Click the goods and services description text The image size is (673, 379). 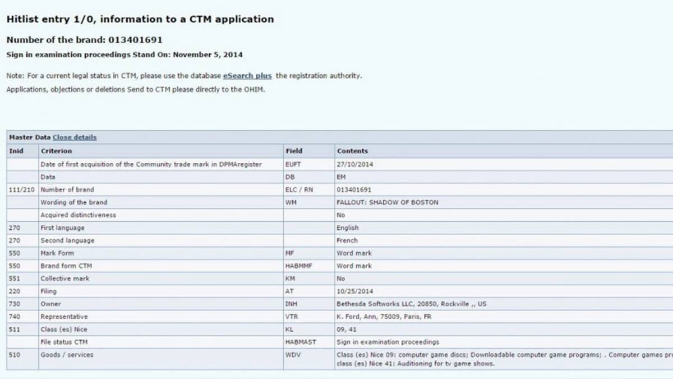coord(504,359)
